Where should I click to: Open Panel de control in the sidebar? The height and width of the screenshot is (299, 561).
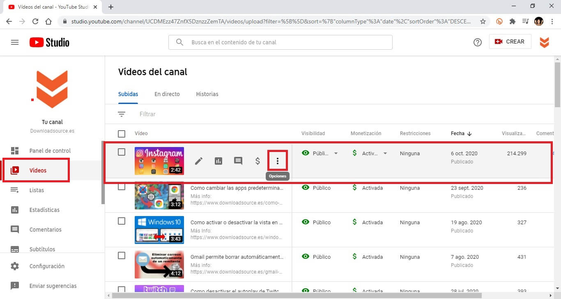[x=51, y=151]
